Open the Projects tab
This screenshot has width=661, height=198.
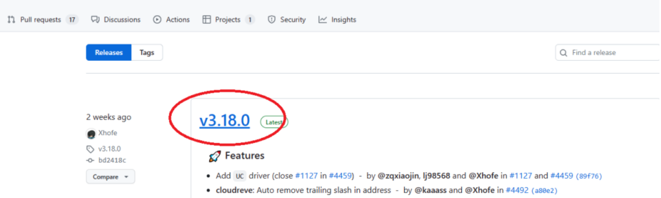point(228,20)
